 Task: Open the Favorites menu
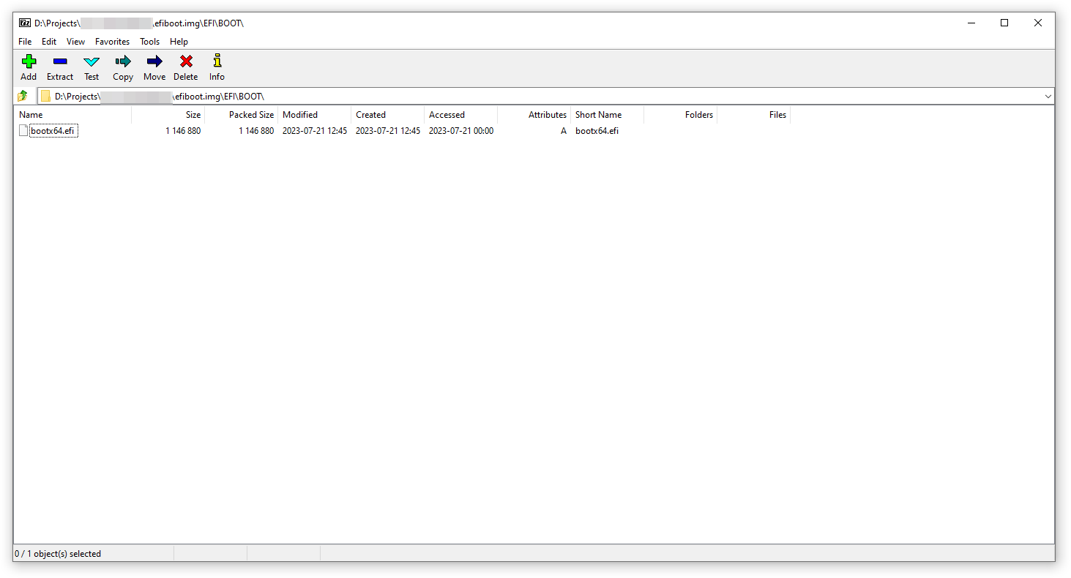pos(112,42)
